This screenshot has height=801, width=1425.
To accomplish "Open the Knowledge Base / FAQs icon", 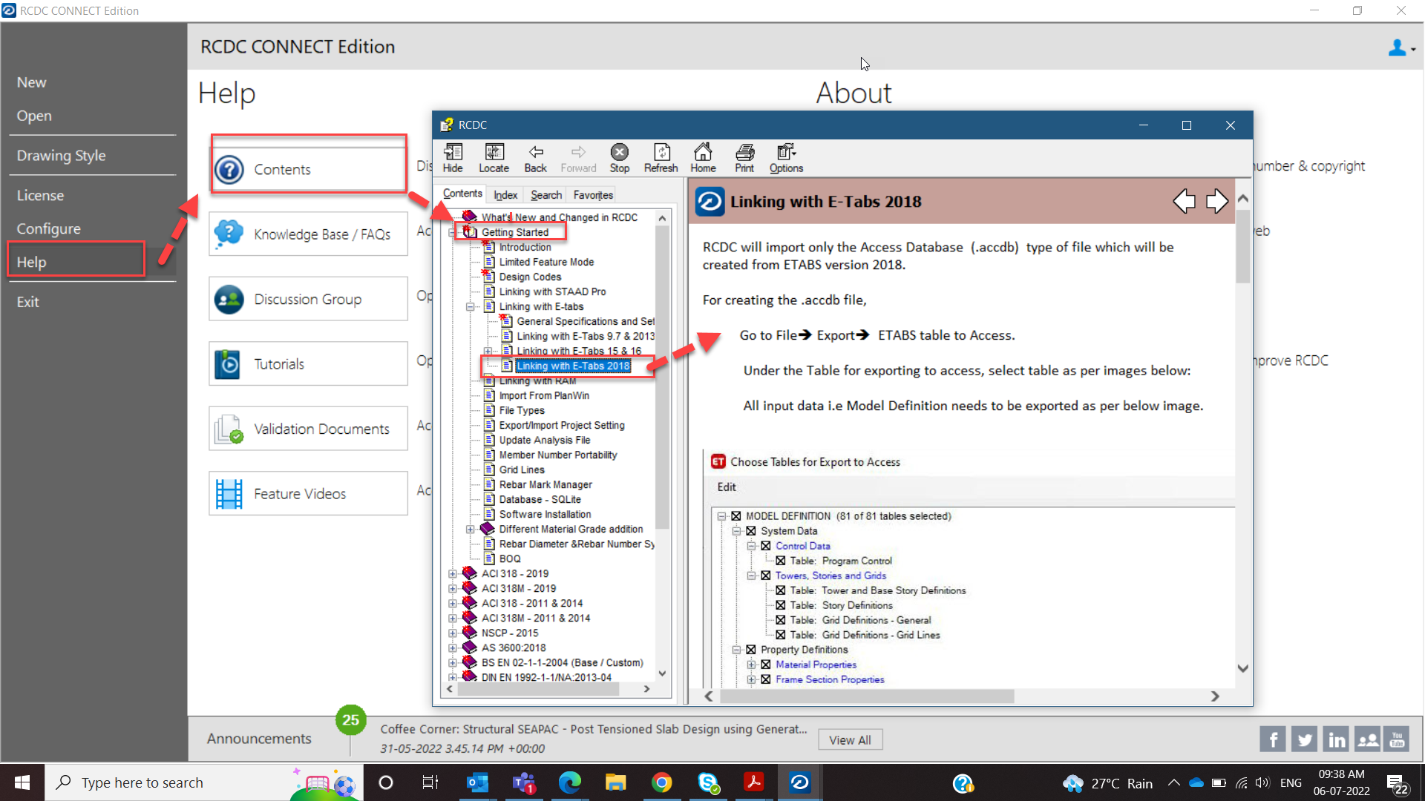I will [x=229, y=234].
